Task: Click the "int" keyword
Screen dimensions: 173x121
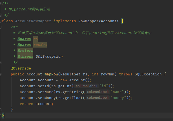Action: click(95, 74)
